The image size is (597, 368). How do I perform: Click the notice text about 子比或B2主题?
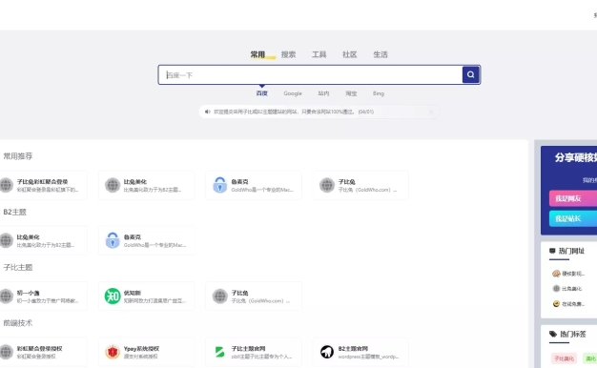pos(294,112)
